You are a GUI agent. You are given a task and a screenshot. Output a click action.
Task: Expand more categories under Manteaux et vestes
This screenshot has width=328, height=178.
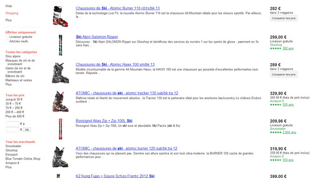coord(8,84)
